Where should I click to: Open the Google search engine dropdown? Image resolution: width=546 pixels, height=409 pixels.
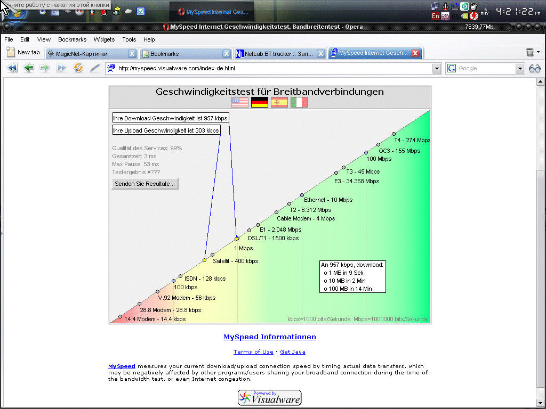pos(520,68)
